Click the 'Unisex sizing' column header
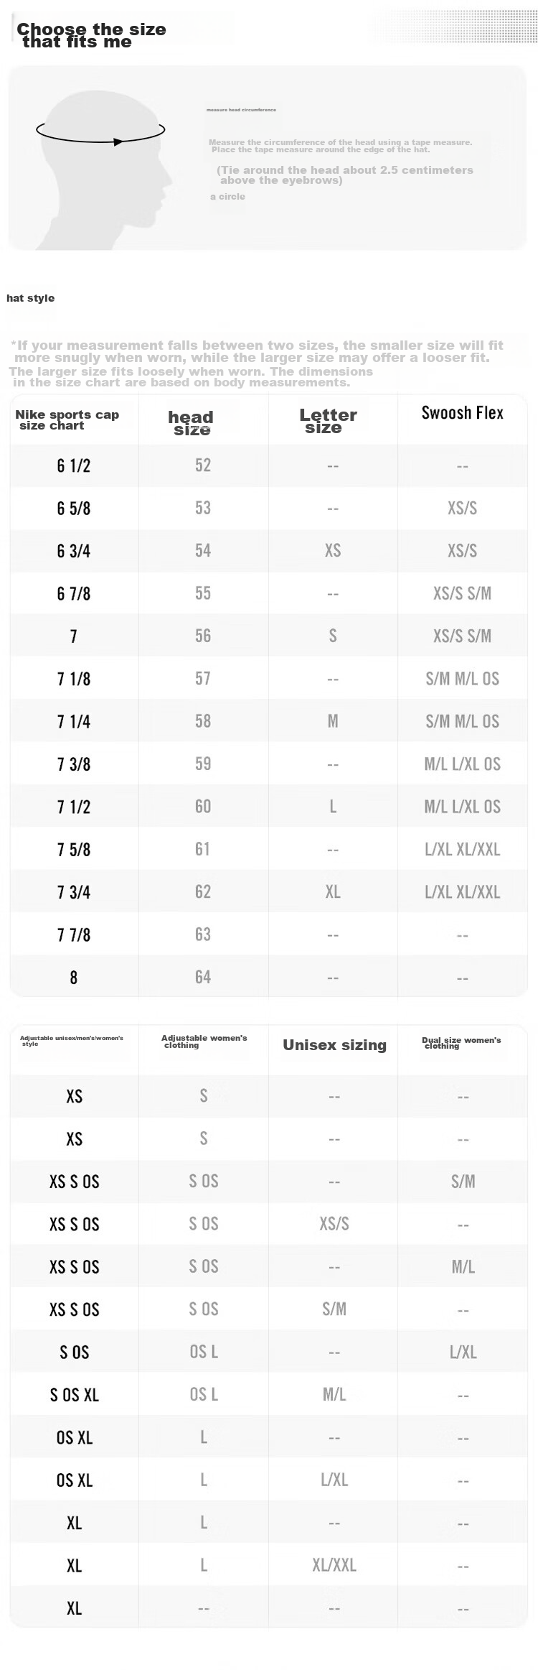 [334, 1045]
